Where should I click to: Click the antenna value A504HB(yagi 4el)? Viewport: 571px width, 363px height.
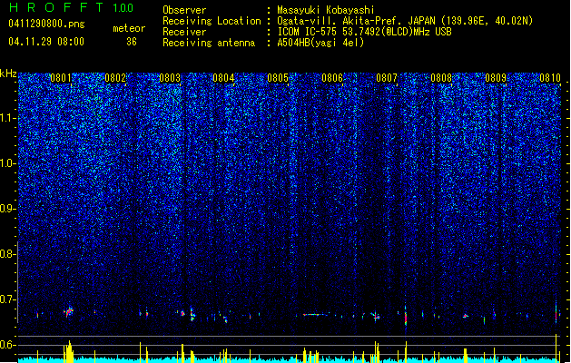pos(320,43)
